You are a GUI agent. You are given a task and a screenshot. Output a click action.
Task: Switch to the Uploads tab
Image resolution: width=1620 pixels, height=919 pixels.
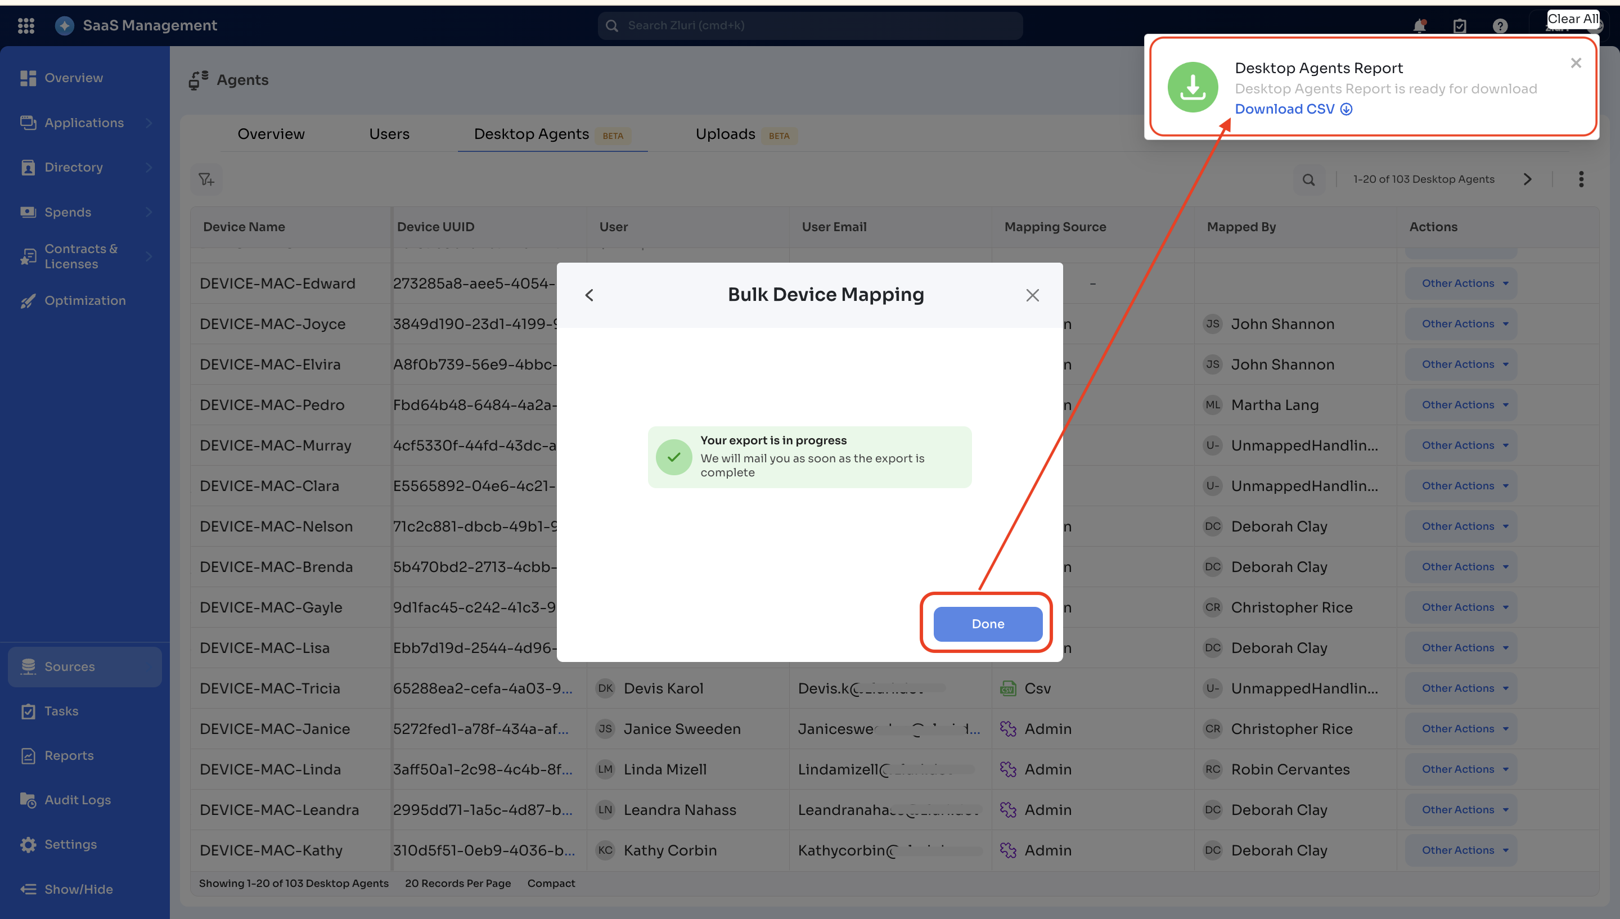pos(725,134)
